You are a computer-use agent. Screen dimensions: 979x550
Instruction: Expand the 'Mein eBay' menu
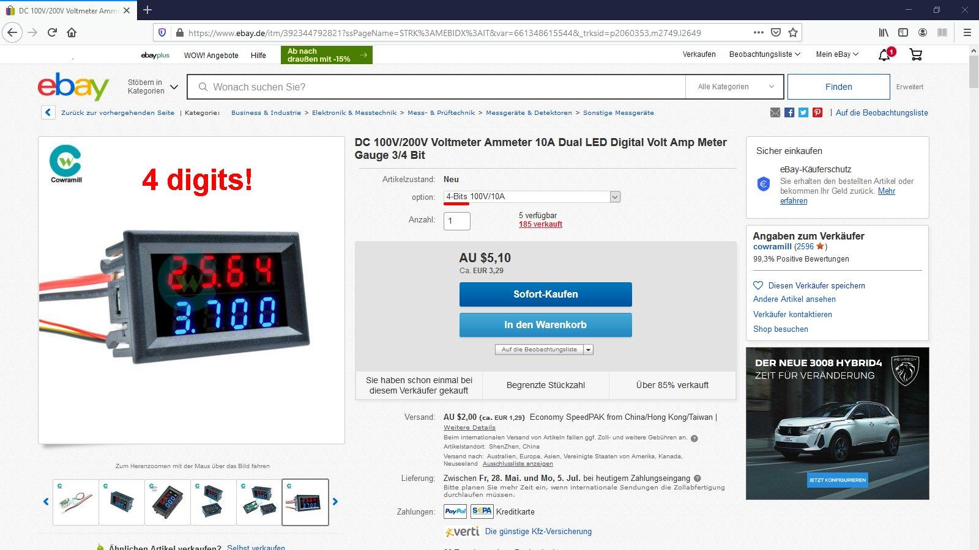(x=837, y=54)
